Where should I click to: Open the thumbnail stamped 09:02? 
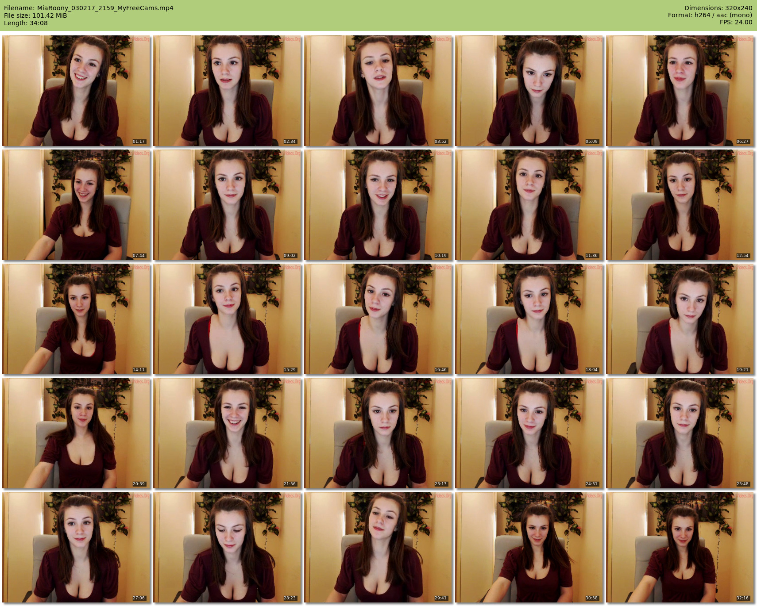point(227,205)
